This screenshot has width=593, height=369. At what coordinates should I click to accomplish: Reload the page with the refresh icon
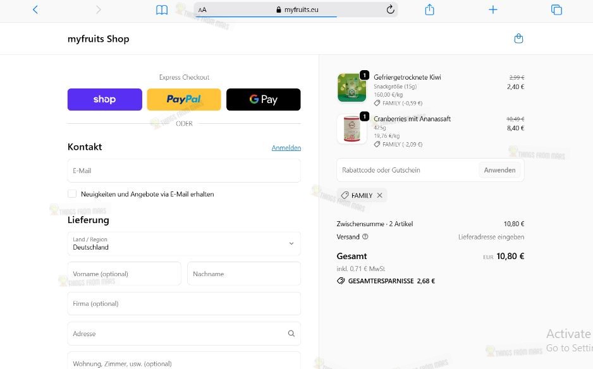tap(390, 9)
